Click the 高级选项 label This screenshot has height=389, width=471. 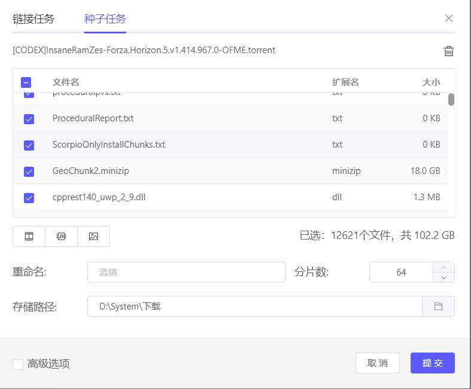click(48, 364)
